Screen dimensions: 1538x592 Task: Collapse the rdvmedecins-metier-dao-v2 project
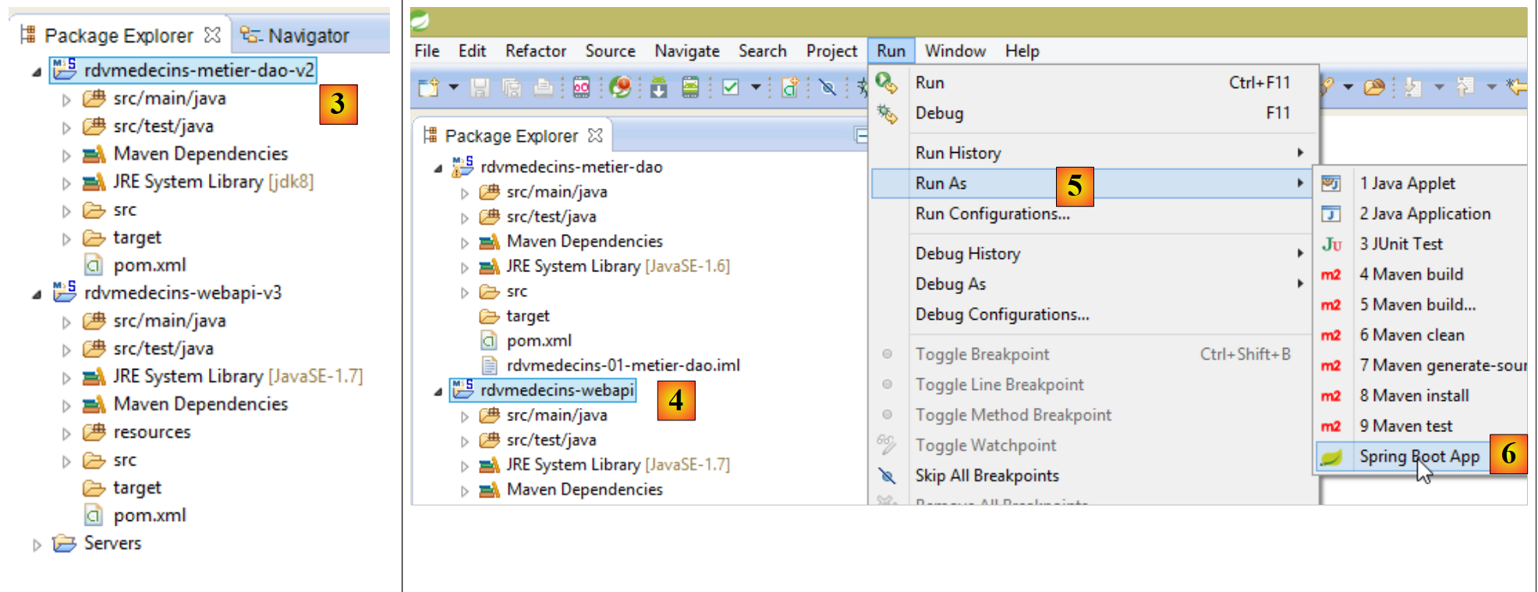click(x=37, y=72)
